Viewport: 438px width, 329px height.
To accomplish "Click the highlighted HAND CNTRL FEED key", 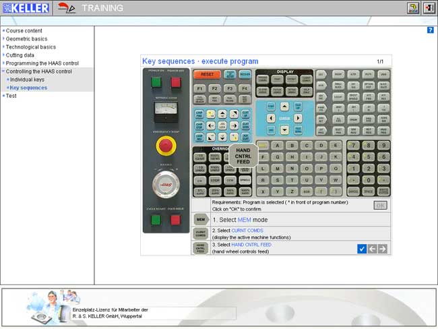I will (x=243, y=156).
